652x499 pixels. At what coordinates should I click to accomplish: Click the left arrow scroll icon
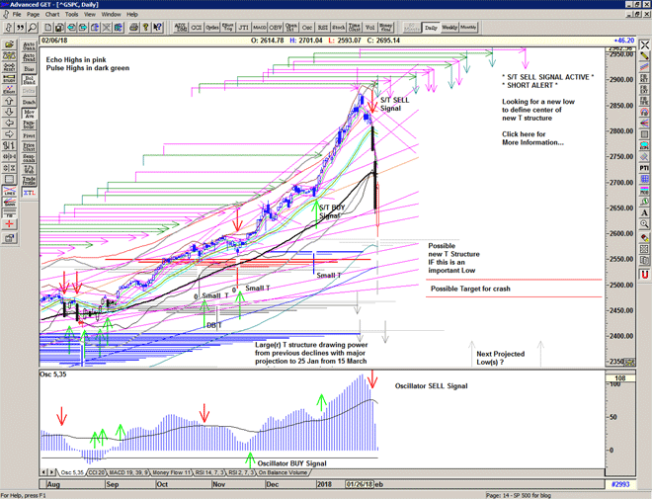(x=9, y=122)
